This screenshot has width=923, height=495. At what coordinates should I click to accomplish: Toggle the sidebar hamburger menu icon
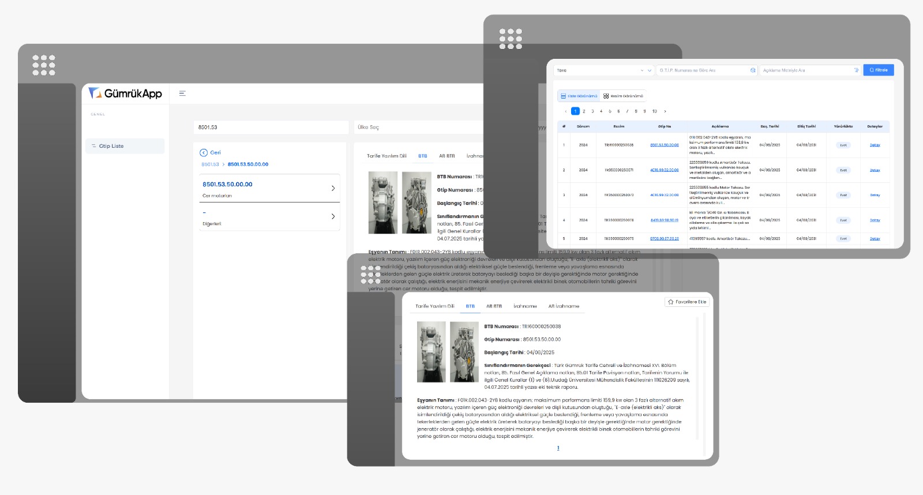coord(182,93)
